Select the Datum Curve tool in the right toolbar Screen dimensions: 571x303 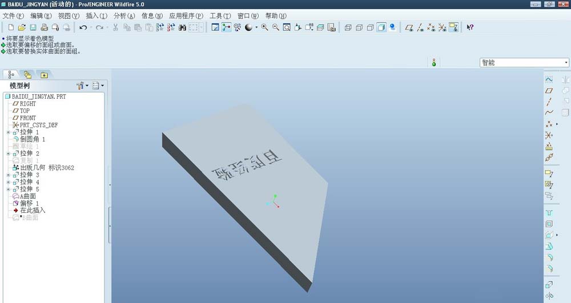click(549, 112)
